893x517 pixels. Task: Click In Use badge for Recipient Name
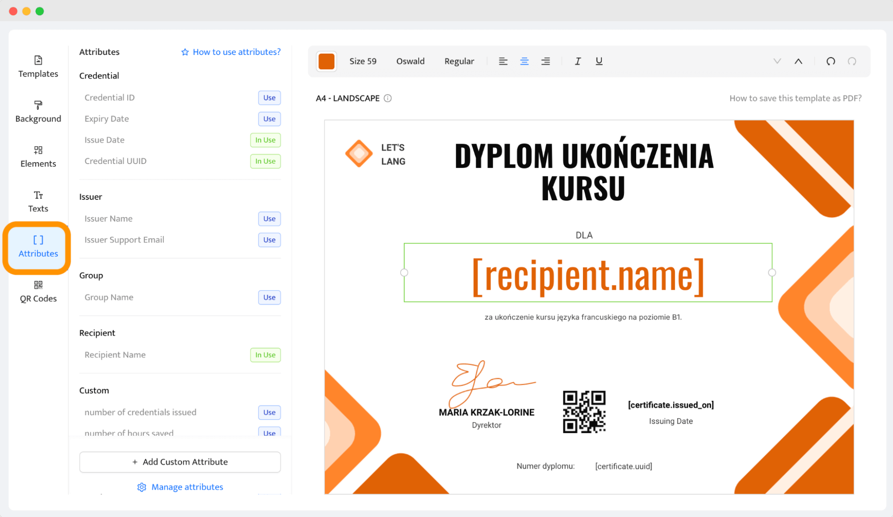click(x=265, y=355)
